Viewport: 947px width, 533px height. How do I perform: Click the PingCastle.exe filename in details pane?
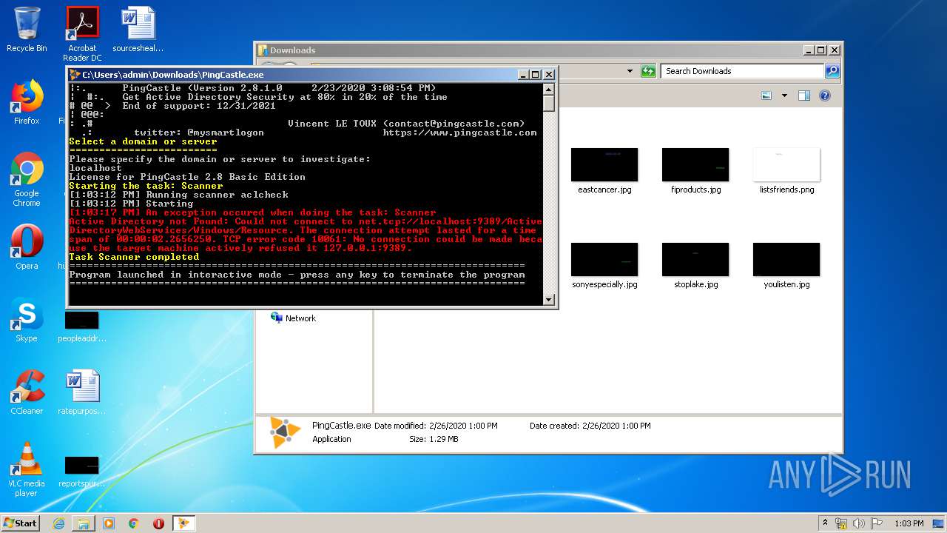pyautogui.click(x=341, y=426)
